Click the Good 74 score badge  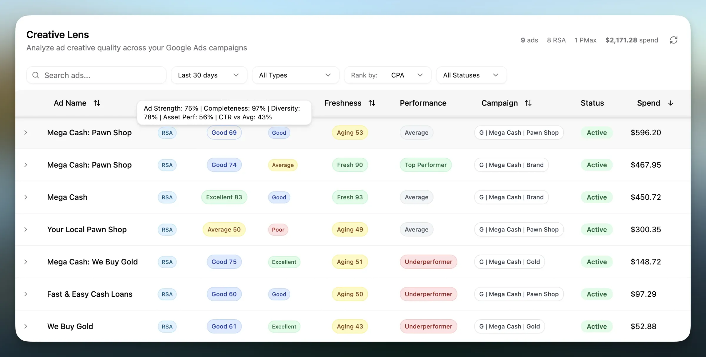(224, 165)
